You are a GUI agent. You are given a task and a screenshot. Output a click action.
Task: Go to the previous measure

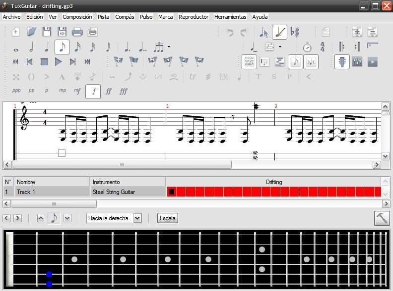[30, 62]
